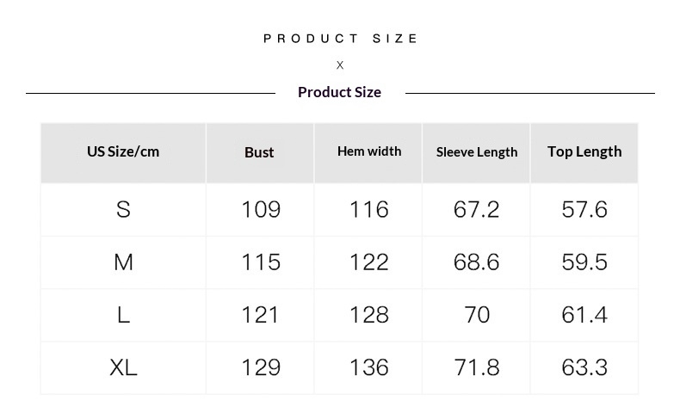Click the bold "Product Size" heading
Screen dimensions: 680x419
[339, 92]
